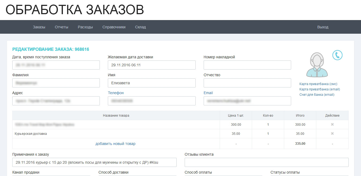Screen dimensions: 361x176
Task: Click the Номер накладной input field
Action: tap(247, 65)
